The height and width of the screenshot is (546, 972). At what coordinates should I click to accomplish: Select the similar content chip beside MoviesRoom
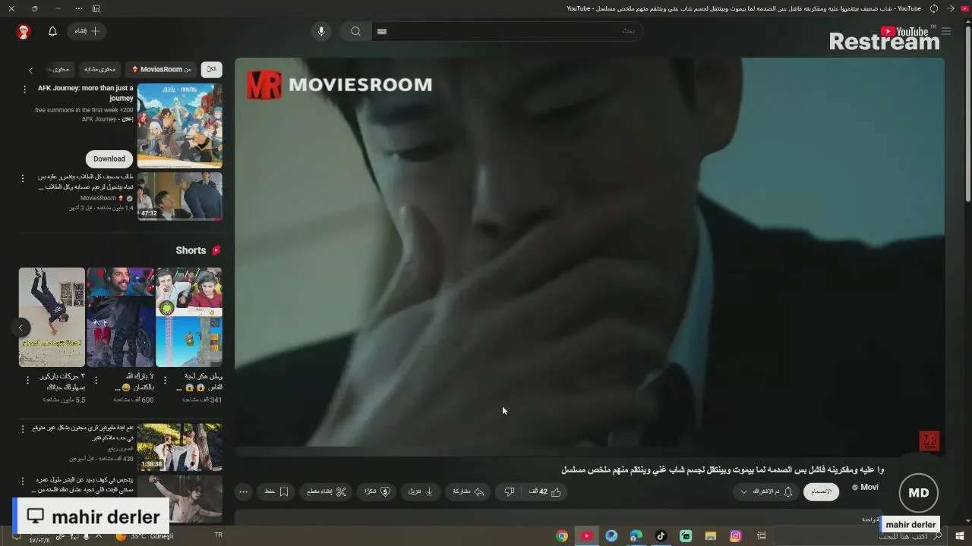[99, 69]
